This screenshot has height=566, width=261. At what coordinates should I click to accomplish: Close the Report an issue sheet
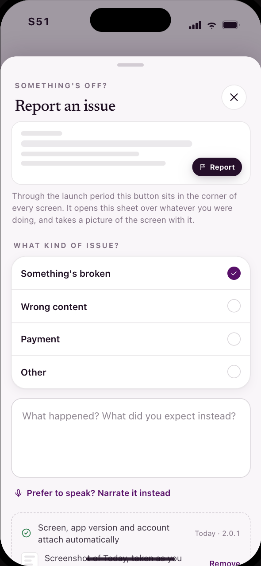click(234, 97)
